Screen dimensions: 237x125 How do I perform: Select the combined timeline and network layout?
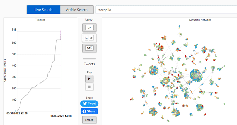pyautogui.click(x=89, y=38)
